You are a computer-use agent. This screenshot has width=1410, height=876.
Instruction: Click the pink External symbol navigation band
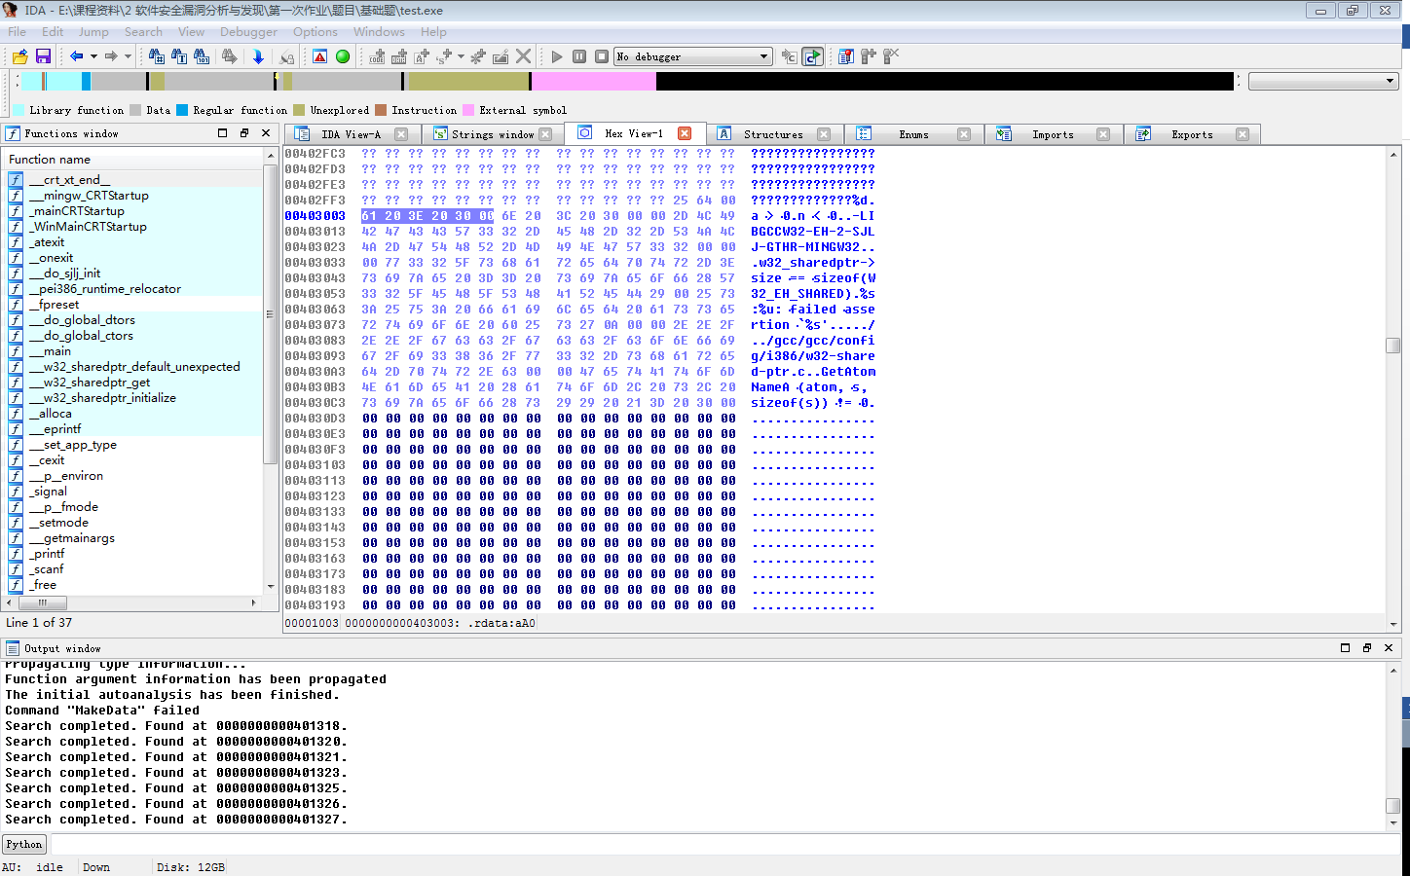pos(594,82)
